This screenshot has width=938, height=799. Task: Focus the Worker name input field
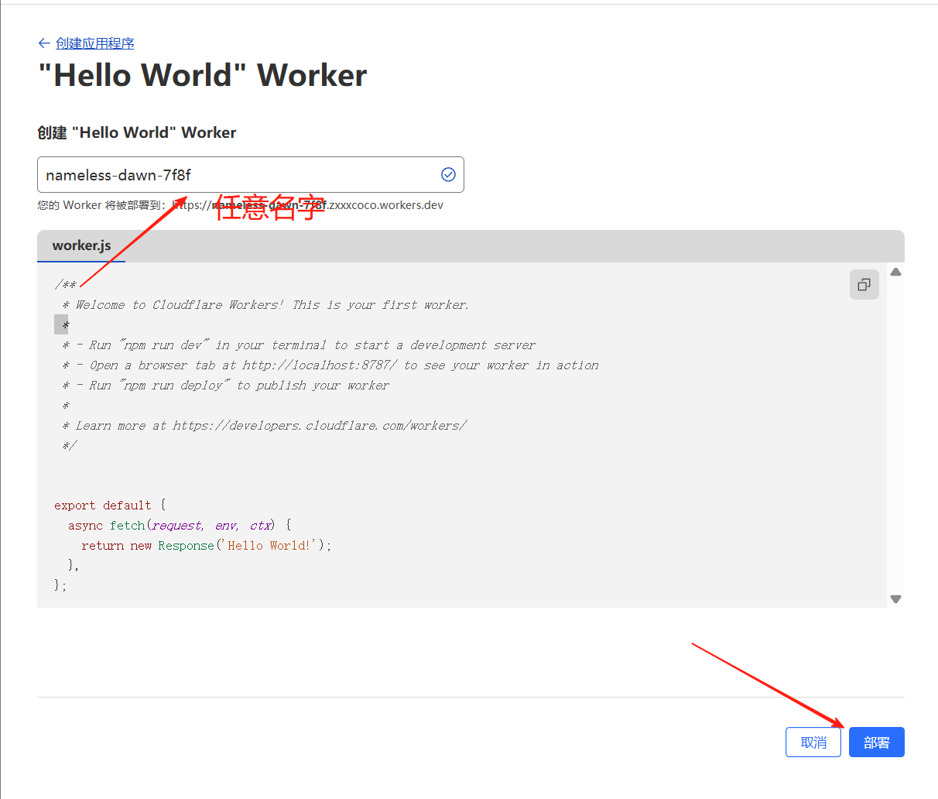[x=251, y=175]
